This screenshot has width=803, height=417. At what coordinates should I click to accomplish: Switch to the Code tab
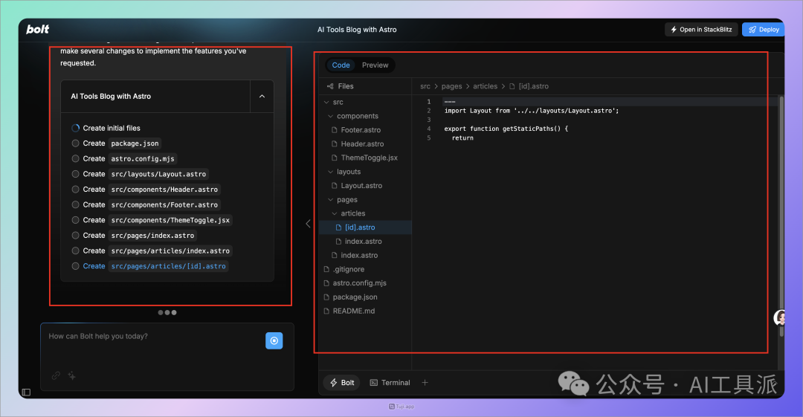pyautogui.click(x=341, y=65)
